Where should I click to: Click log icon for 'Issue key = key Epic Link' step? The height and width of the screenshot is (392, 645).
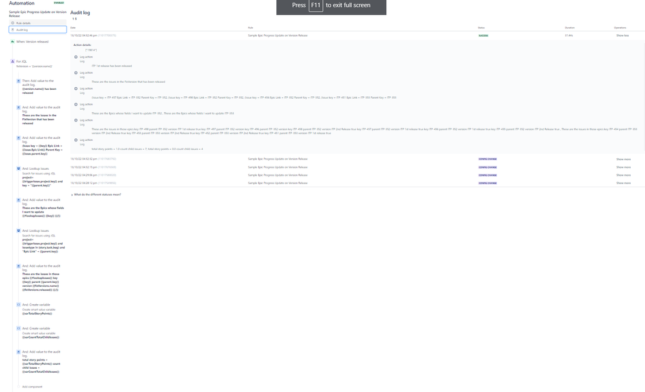pos(19,138)
